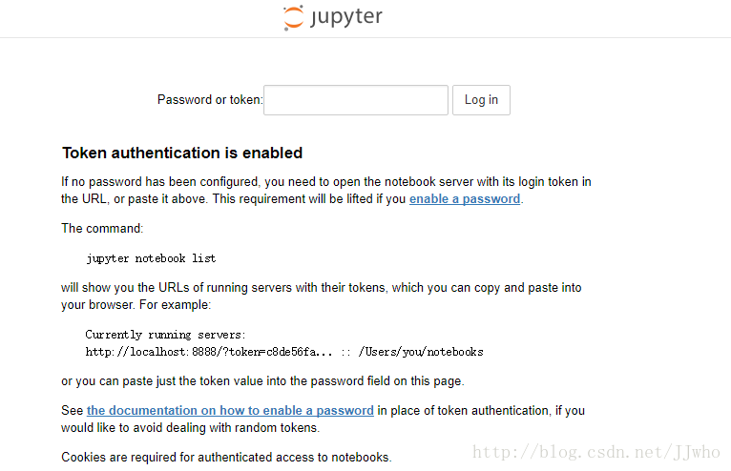Click the "/Users/you/notebooks" path text
Screen dimensions: 731x471
[421, 352]
